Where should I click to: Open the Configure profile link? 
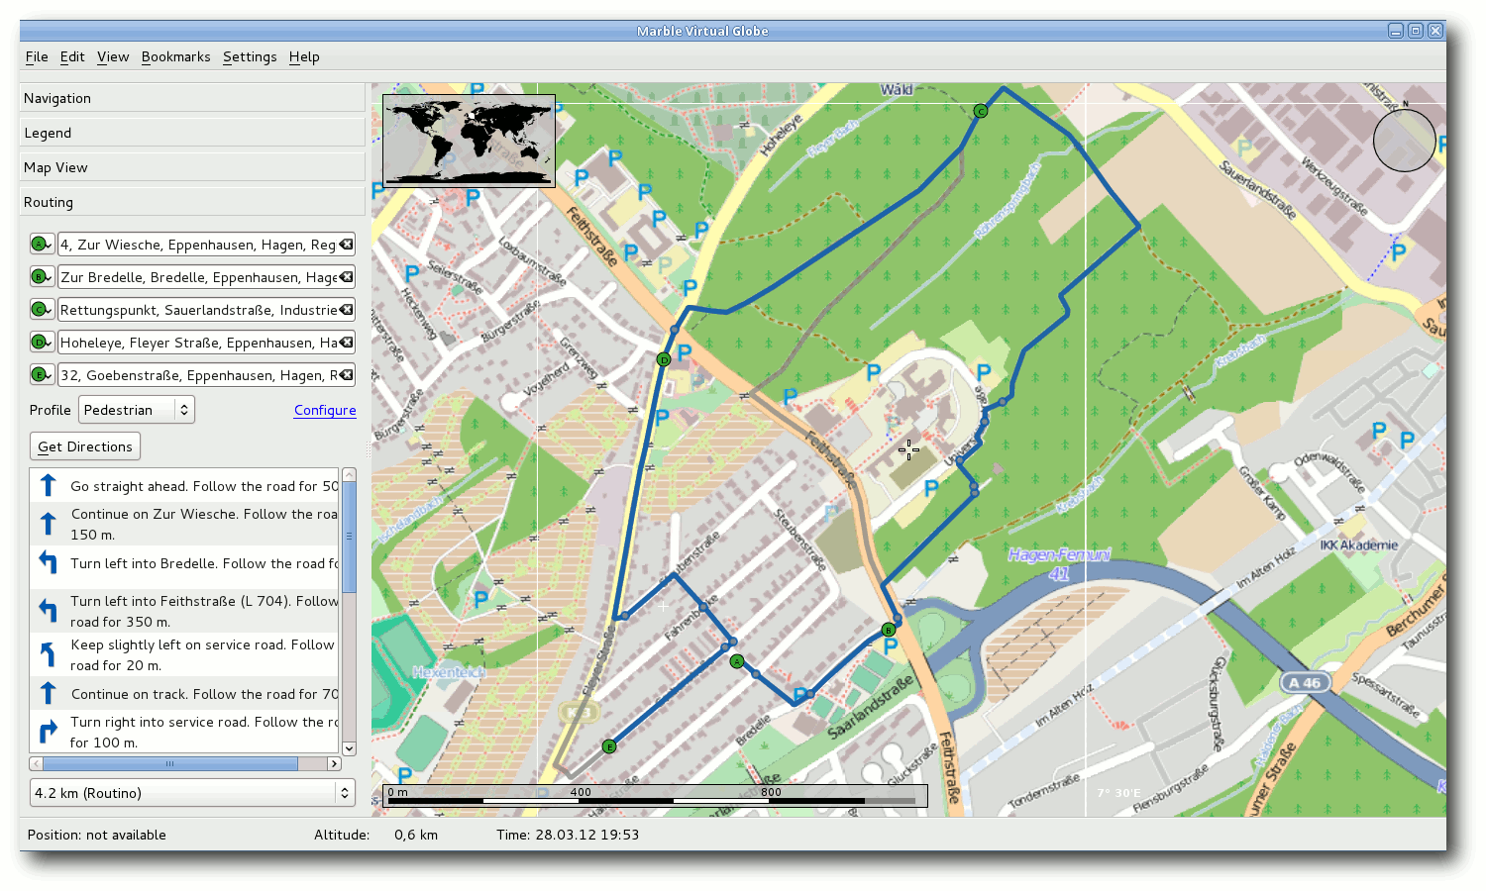pyautogui.click(x=325, y=410)
